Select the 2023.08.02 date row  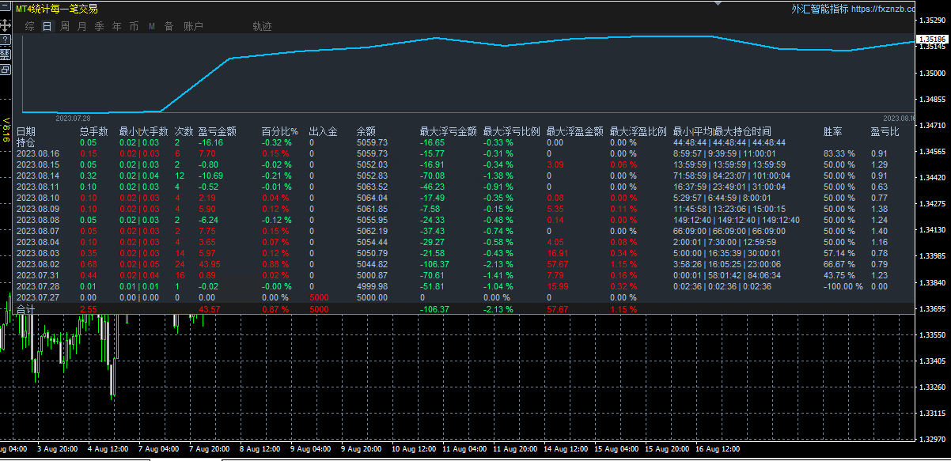[x=38, y=264]
